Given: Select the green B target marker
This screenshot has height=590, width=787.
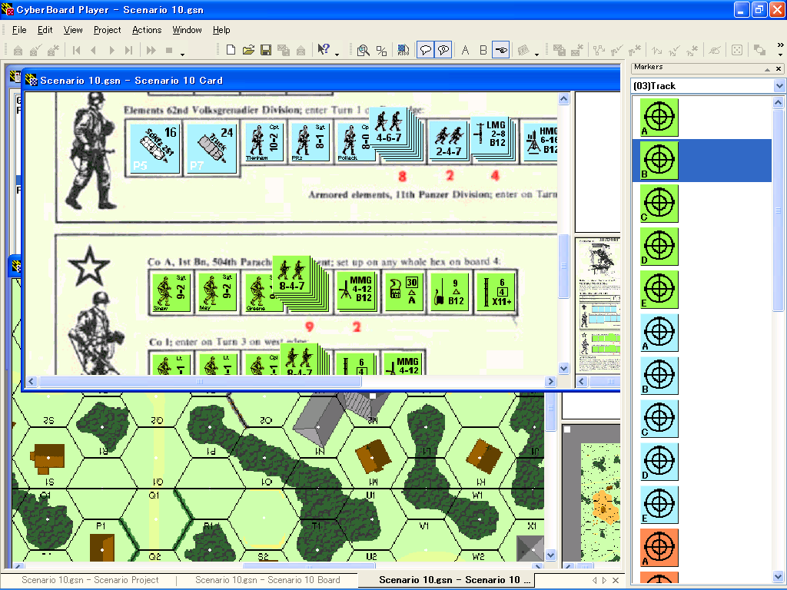Looking at the screenshot, I should tap(659, 161).
